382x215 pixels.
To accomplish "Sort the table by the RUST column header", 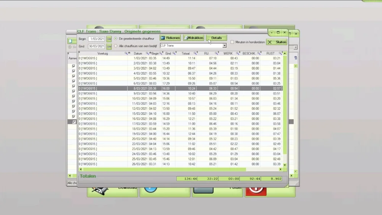I will [270, 53].
